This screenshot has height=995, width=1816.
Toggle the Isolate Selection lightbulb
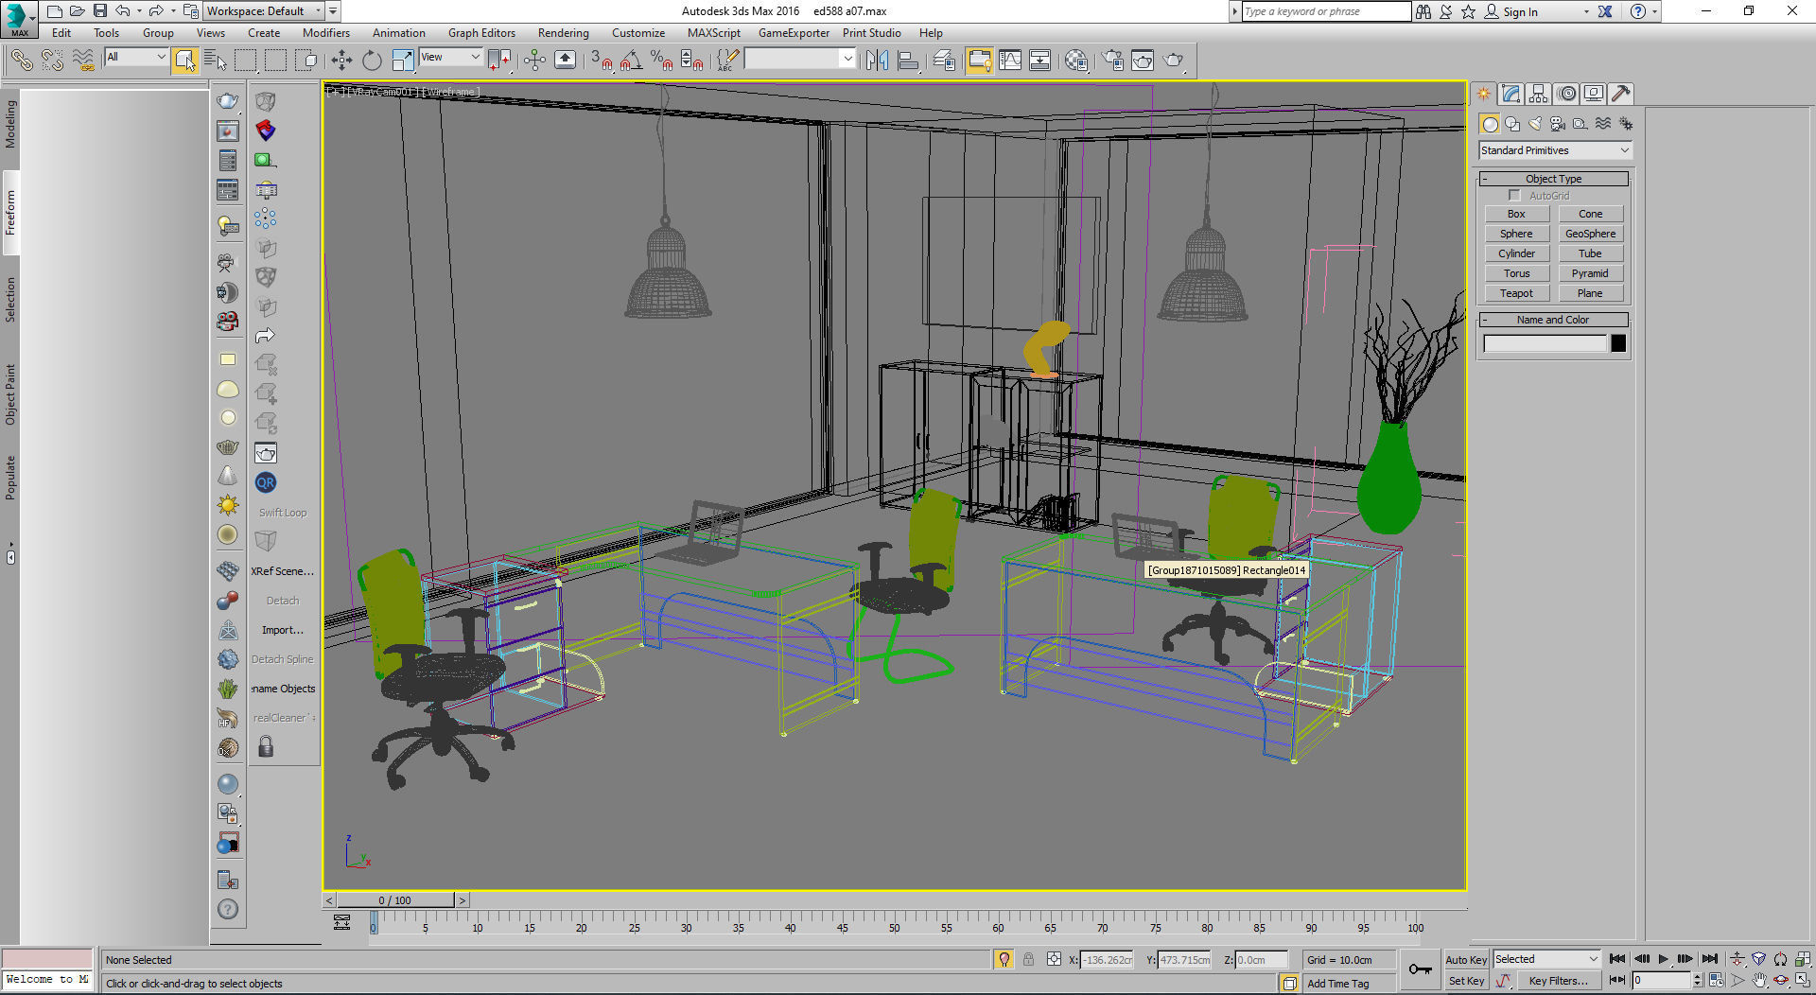coord(1004,959)
